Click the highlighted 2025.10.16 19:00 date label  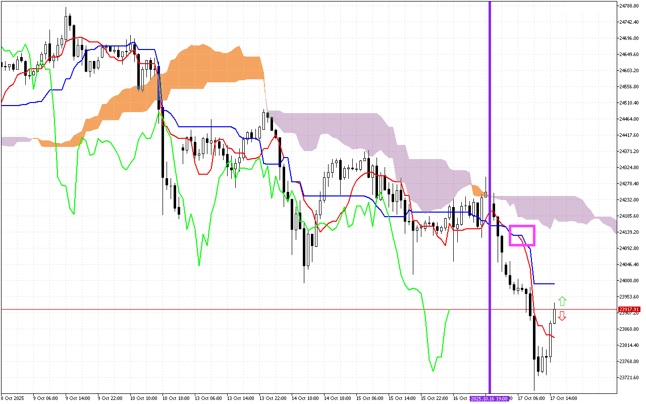point(489,398)
